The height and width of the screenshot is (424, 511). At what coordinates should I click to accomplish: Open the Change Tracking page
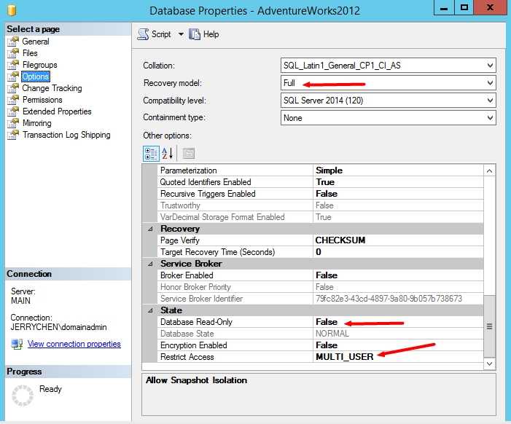[52, 88]
